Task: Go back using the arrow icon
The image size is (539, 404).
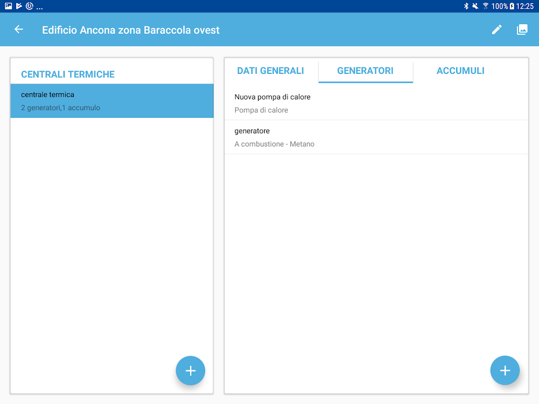Action: [x=19, y=30]
